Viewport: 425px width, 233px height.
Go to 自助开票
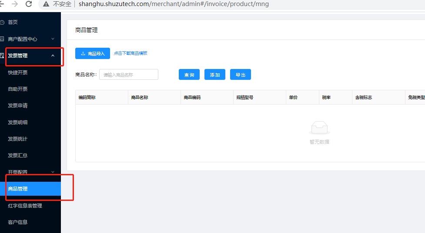pos(18,89)
